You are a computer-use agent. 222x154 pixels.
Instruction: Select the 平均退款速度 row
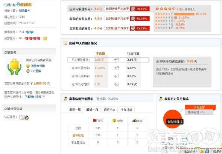108,60
